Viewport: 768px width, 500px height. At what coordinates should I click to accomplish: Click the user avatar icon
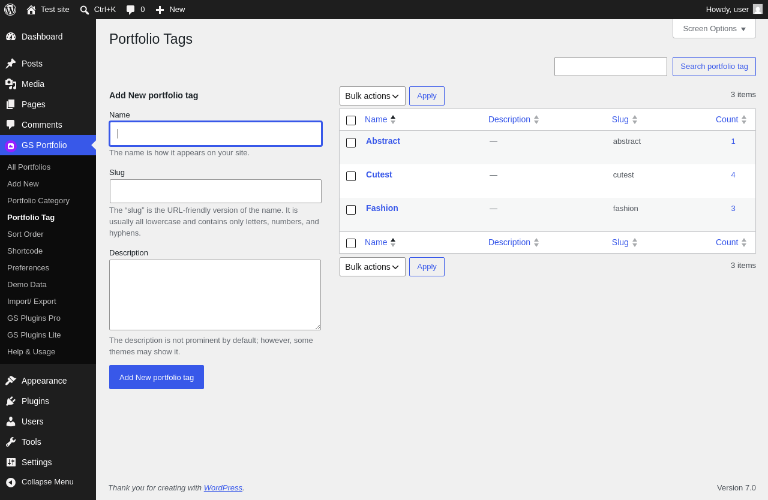pos(758,9)
